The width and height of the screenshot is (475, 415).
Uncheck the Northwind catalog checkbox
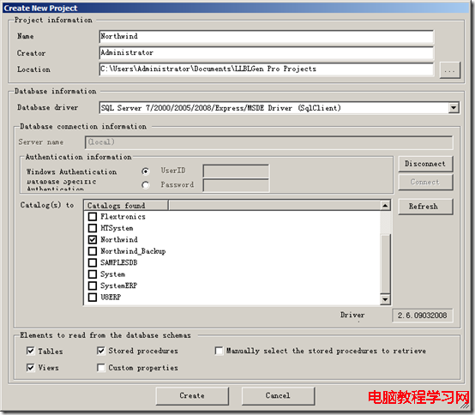[93, 239]
